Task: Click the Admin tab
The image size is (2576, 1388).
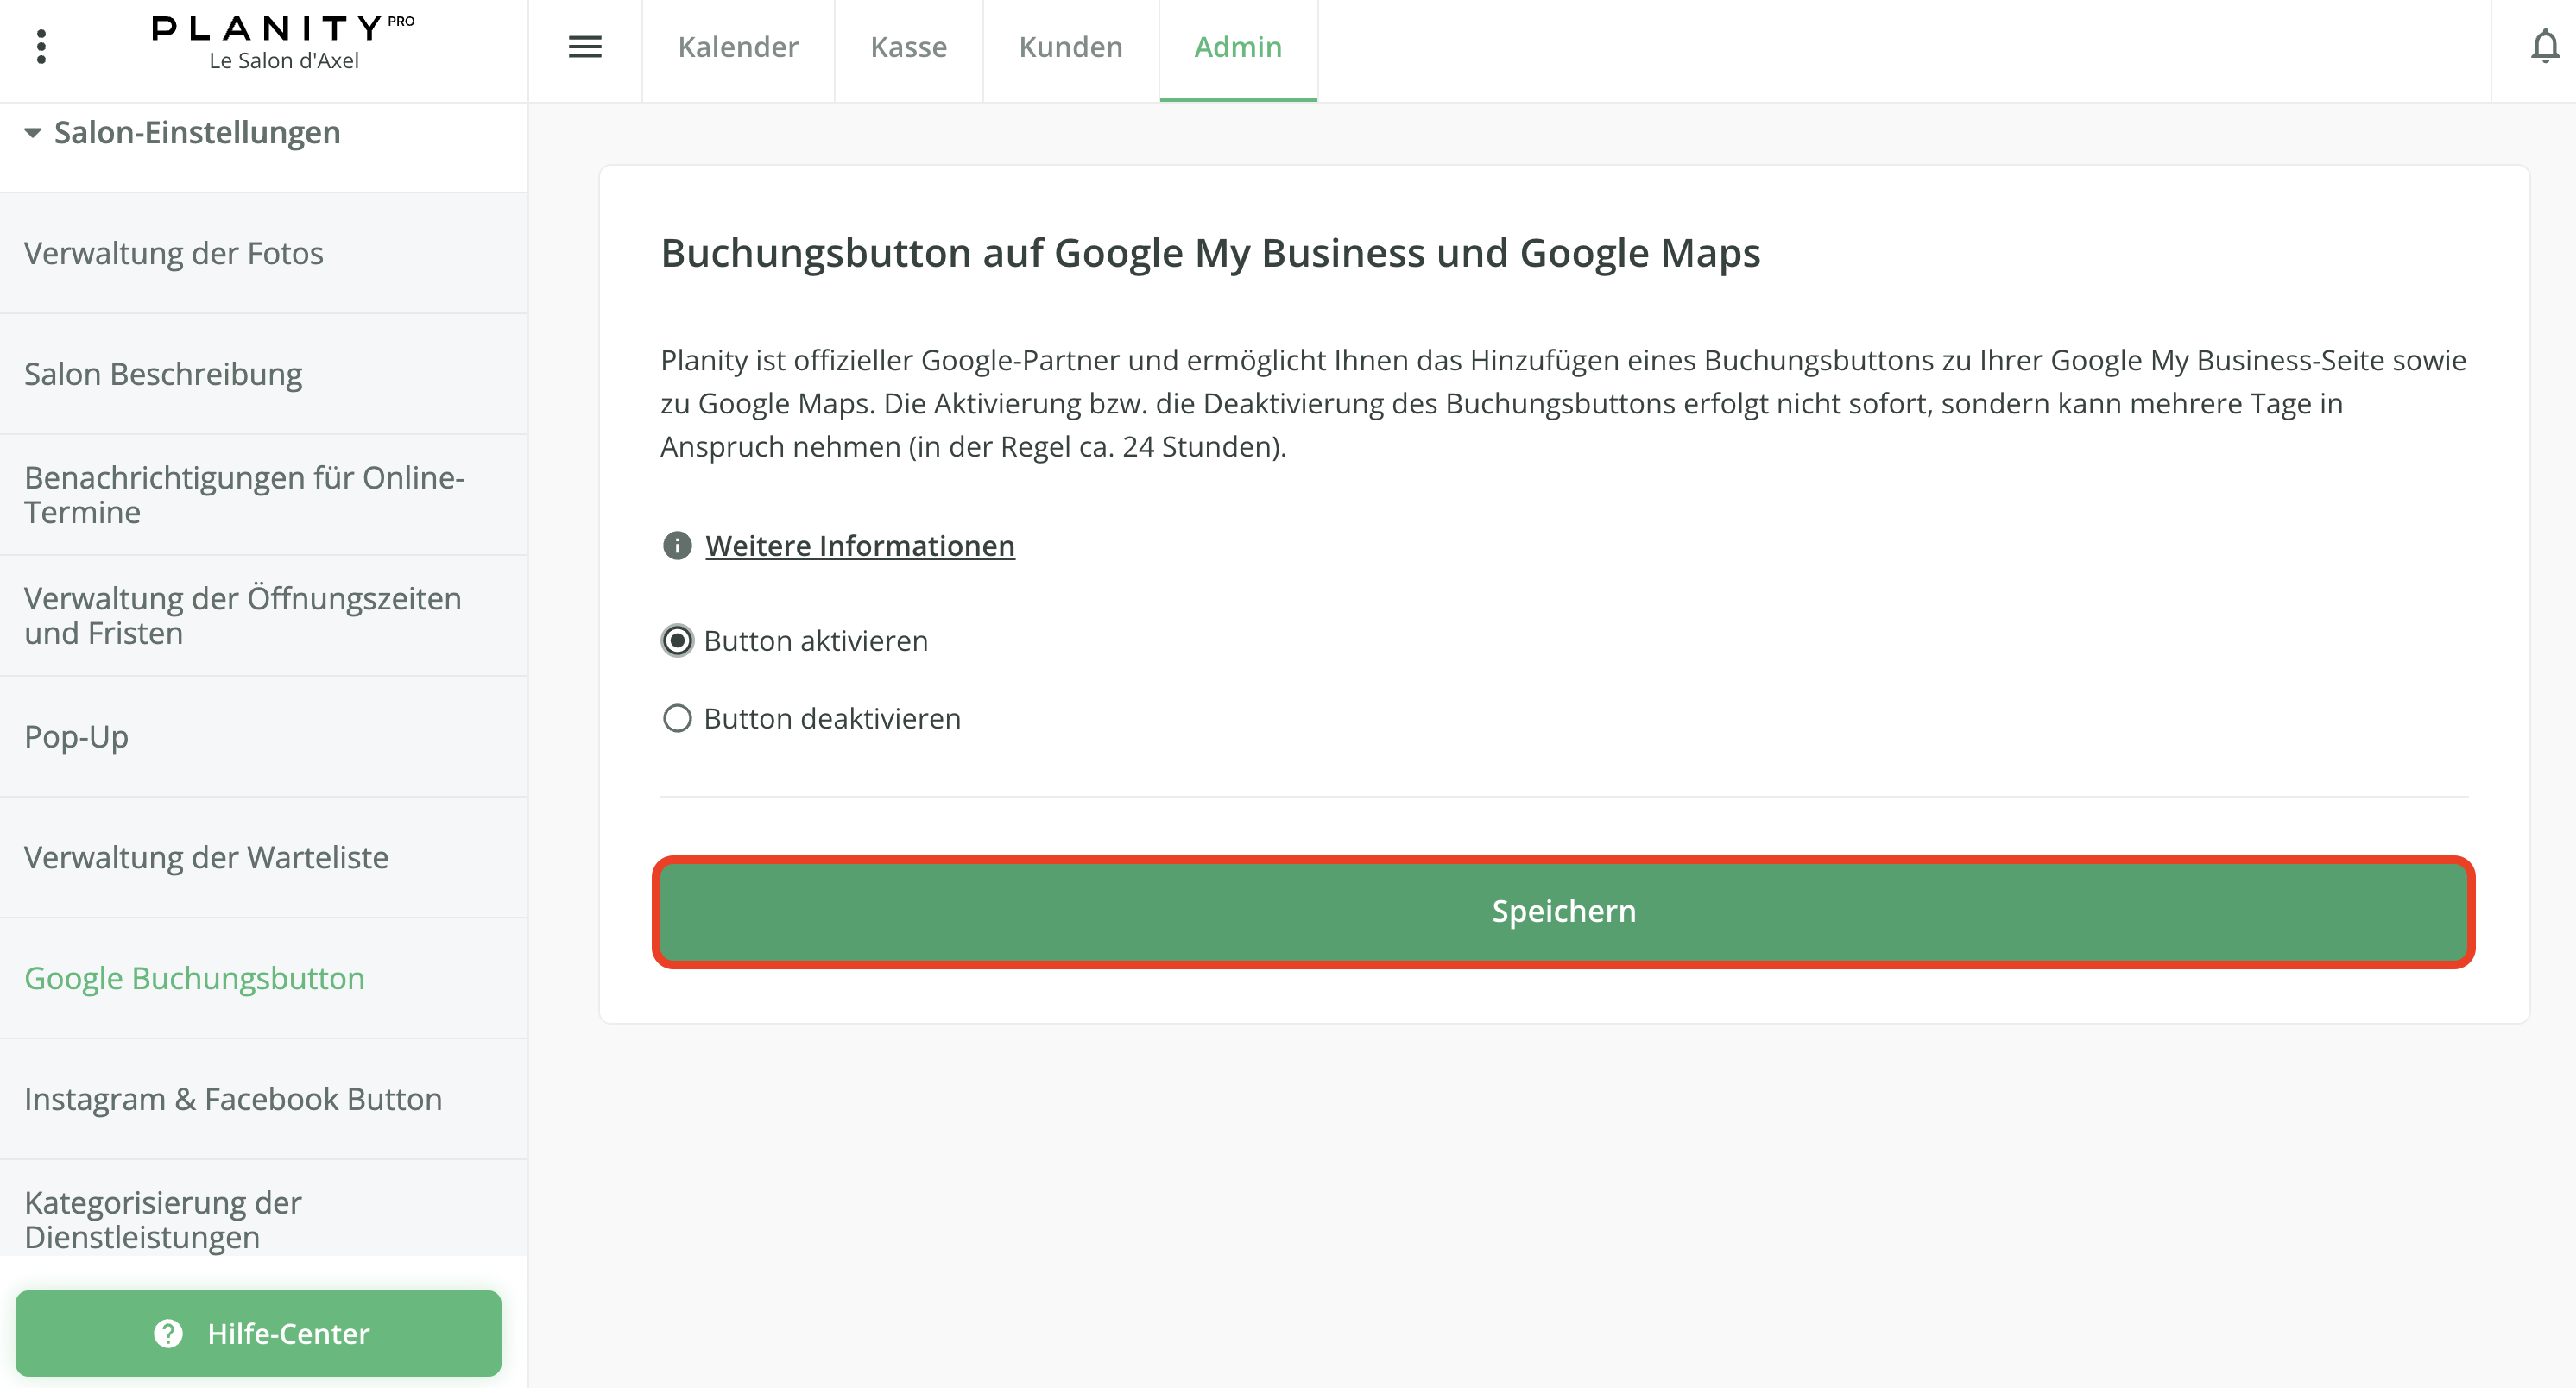Action: tap(1237, 47)
